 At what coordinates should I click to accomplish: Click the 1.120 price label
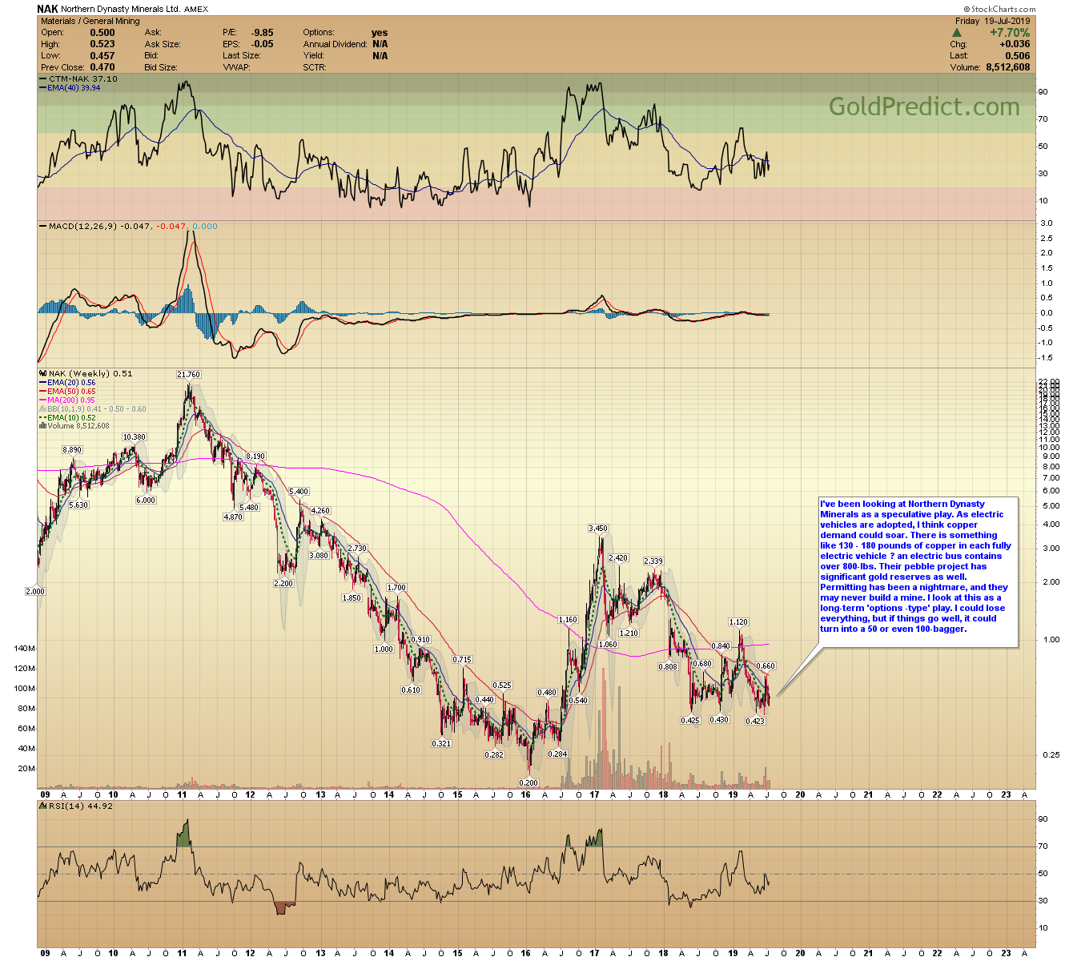pos(738,622)
